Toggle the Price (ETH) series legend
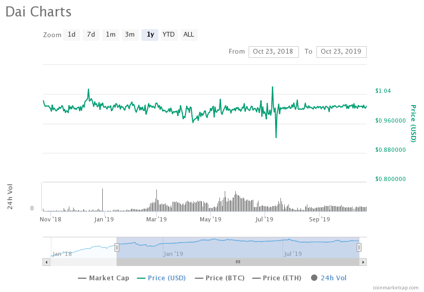 click(277, 278)
